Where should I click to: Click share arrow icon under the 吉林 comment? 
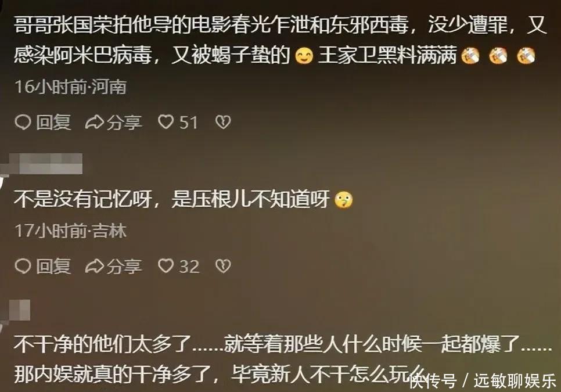(94, 266)
